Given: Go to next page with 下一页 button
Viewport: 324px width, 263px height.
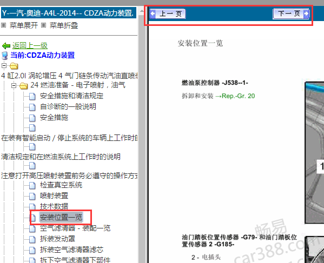Looking at the screenshot, I should coord(291,14).
